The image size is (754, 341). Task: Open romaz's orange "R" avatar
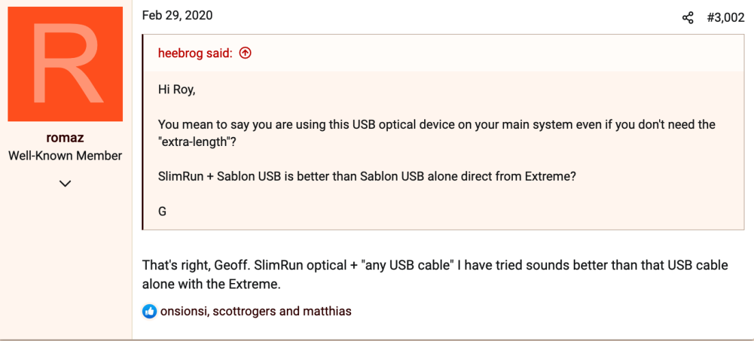(66, 64)
